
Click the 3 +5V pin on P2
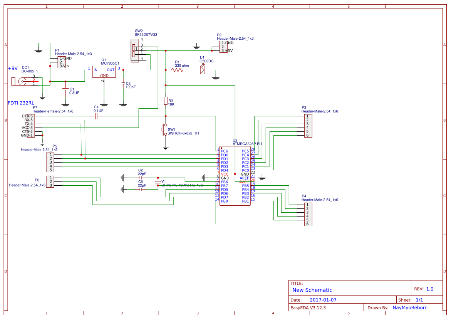coord(227,50)
